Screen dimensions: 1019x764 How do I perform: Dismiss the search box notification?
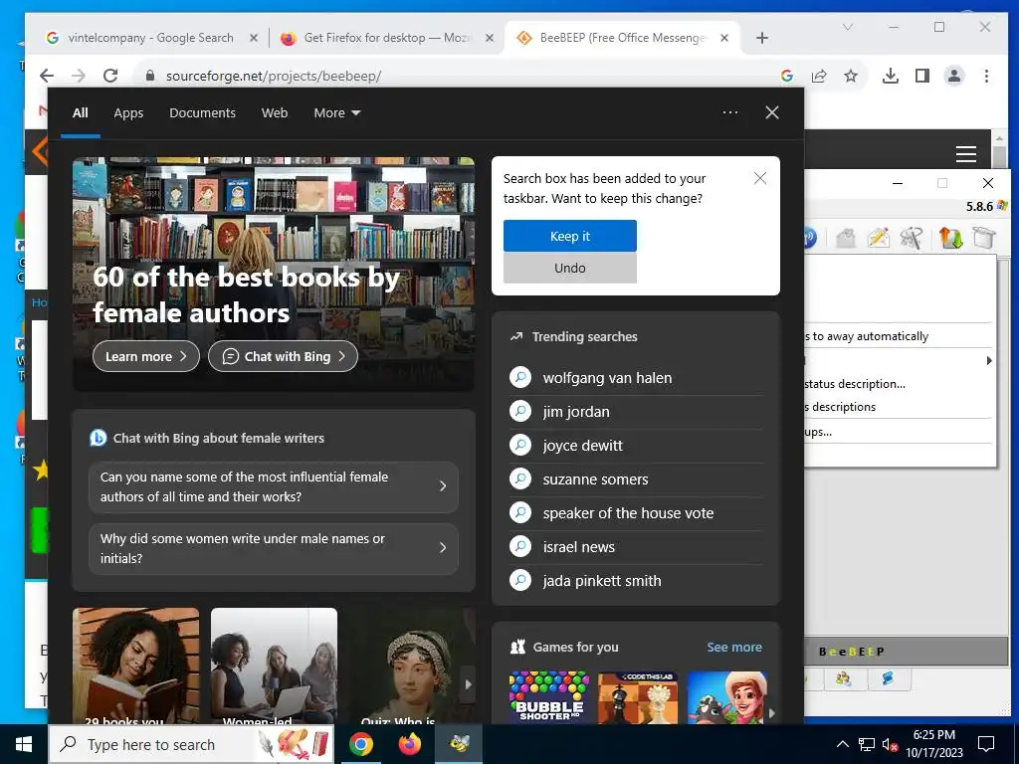pyautogui.click(x=759, y=178)
